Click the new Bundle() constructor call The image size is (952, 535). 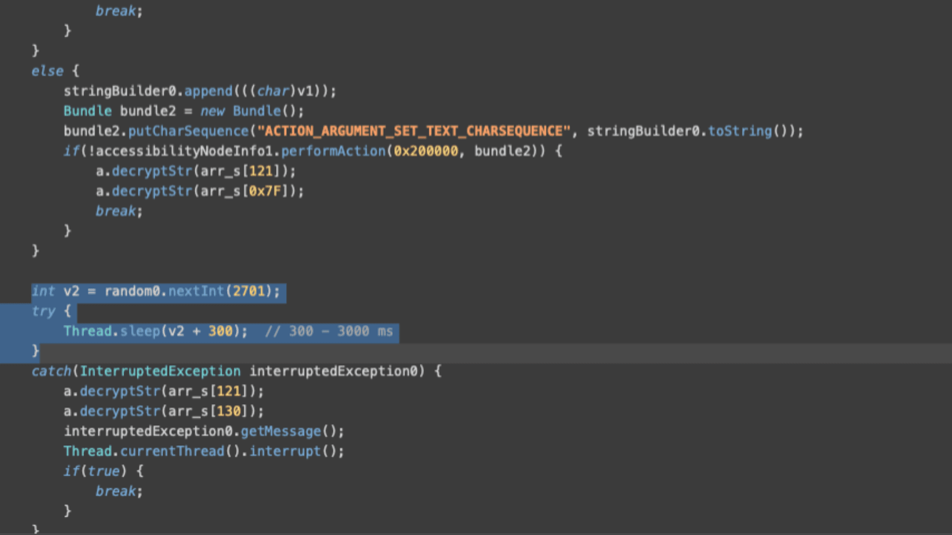click(x=251, y=111)
